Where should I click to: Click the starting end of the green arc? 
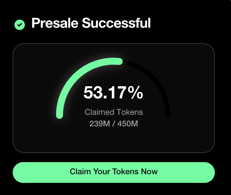coord(59,115)
